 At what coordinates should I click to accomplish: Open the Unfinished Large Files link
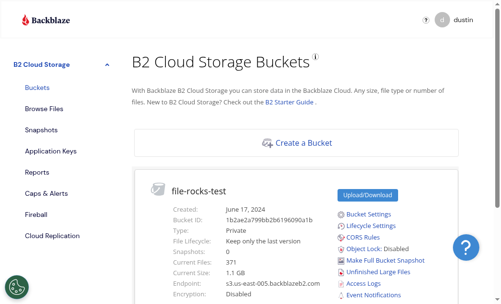378,272
